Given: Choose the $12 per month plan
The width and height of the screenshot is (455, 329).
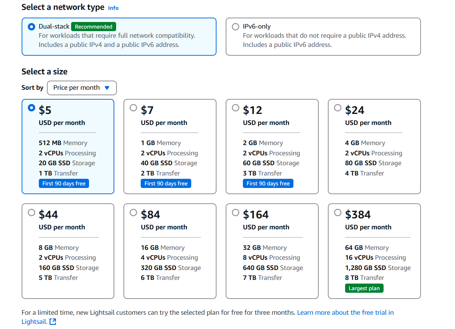Looking at the screenshot, I should pyautogui.click(x=236, y=108).
